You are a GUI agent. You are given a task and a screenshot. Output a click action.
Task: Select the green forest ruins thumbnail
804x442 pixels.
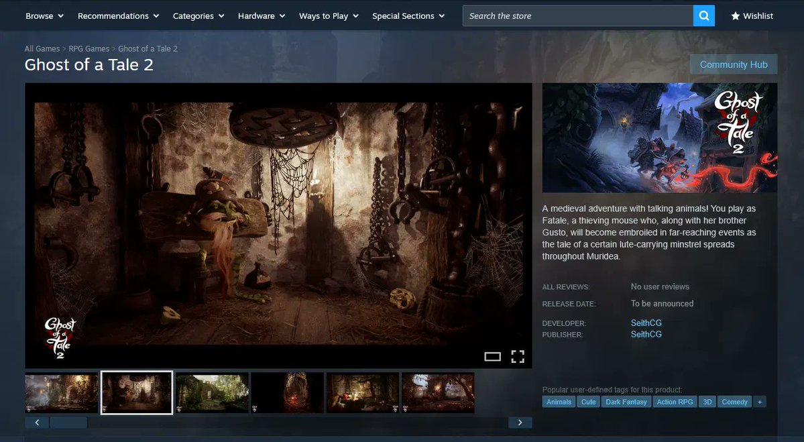213,393
